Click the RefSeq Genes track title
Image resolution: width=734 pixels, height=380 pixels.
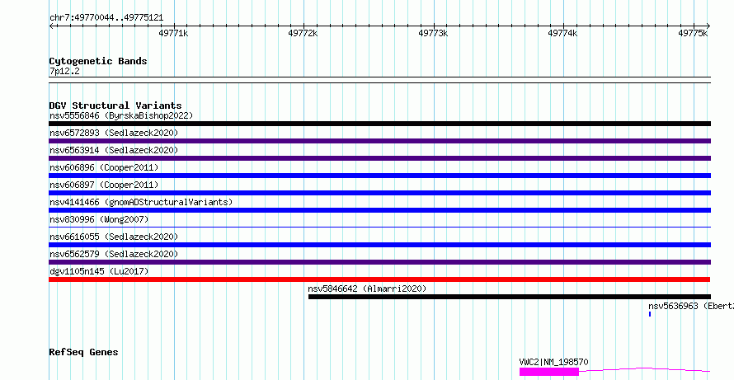pyautogui.click(x=83, y=352)
